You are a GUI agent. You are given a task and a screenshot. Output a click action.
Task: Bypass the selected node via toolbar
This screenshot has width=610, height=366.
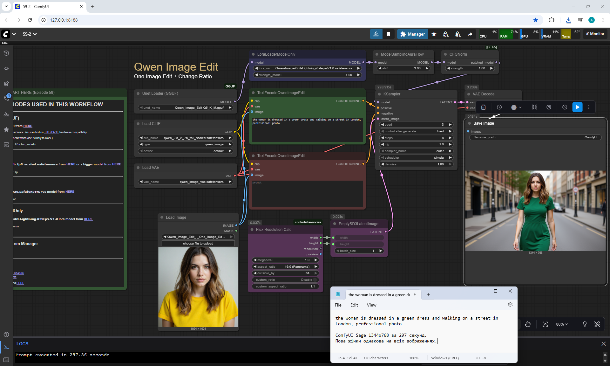[x=565, y=107]
